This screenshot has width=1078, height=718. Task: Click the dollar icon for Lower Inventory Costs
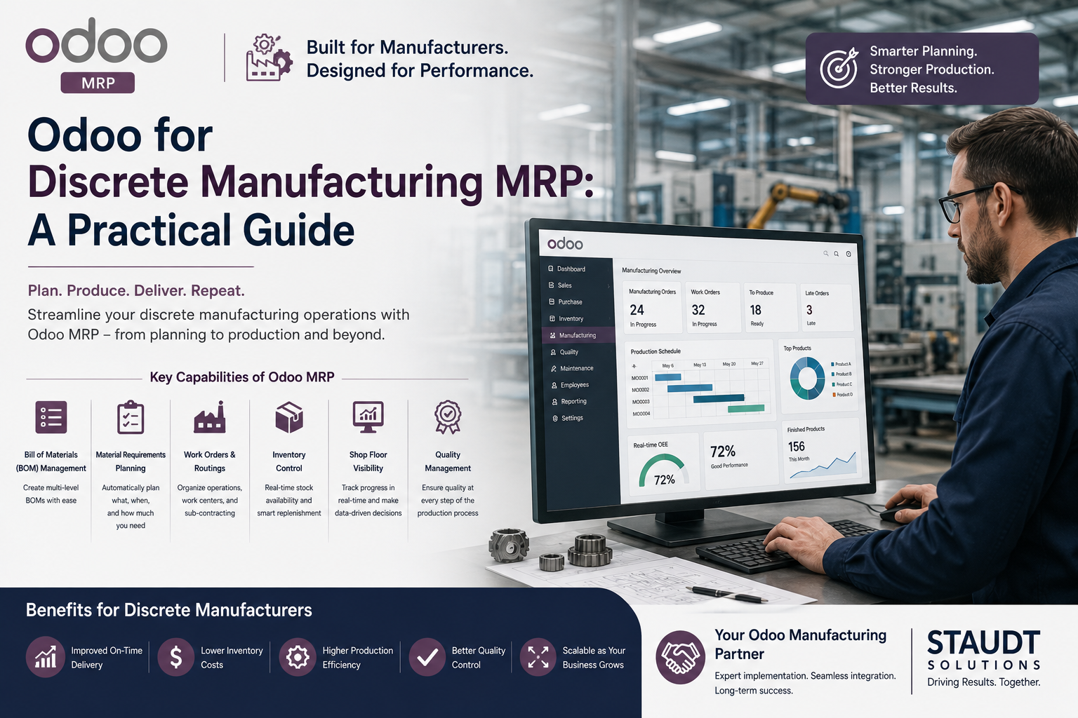pyautogui.click(x=176, y=657)
